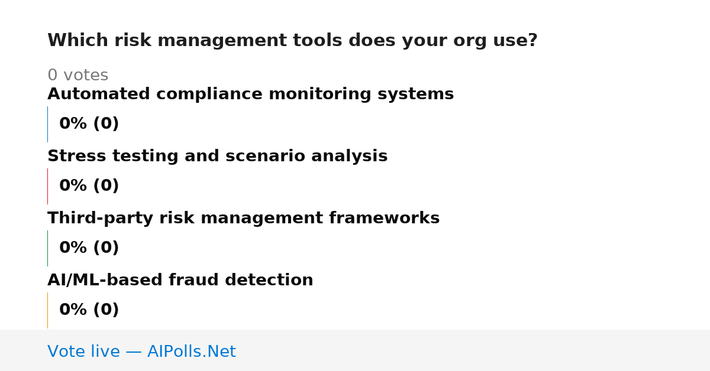Image resolution: width=710 pixels, height=371 pixels.
Task: Click the gray footer bar background
Action: 473,350
